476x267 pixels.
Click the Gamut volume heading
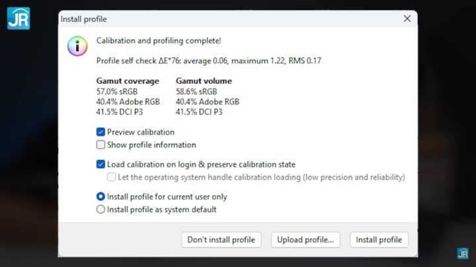(x=204, y=81)
